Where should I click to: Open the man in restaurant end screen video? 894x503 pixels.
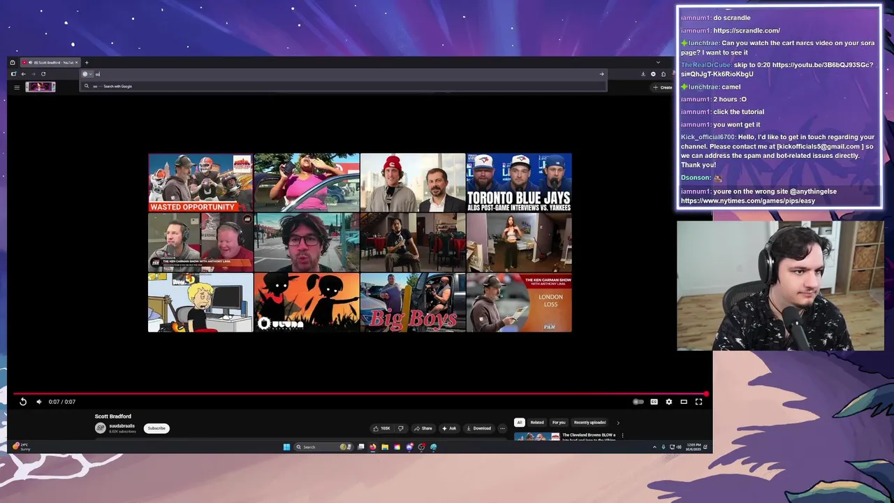pyautogui.click(x=413, y=242)
